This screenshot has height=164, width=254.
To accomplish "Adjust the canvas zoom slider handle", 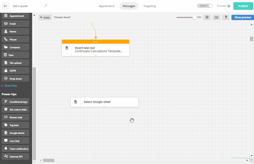I will [194, 18].
